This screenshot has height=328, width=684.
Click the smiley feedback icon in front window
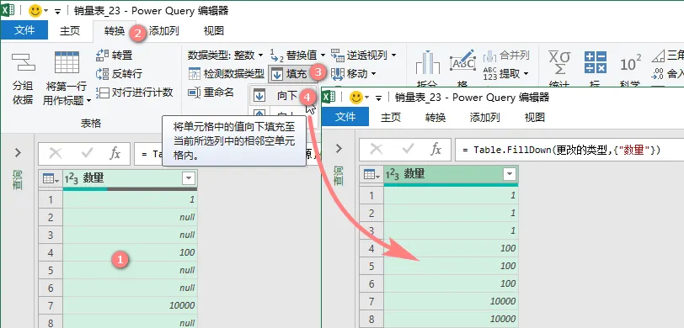click(356, 97)
